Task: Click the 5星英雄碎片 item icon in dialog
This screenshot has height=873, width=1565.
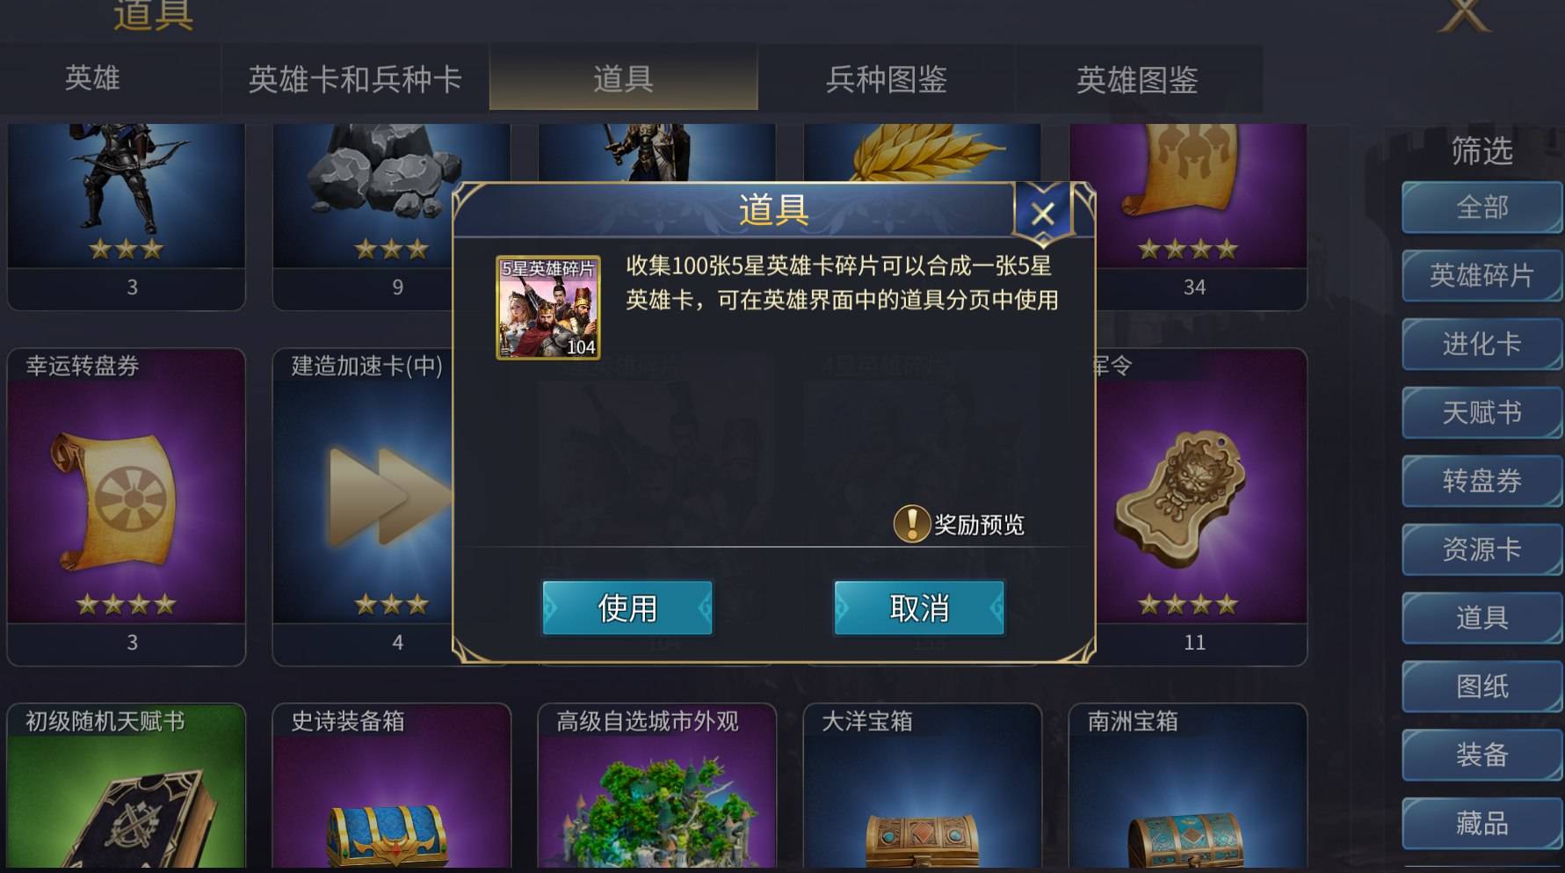Action: coord(548,307)
